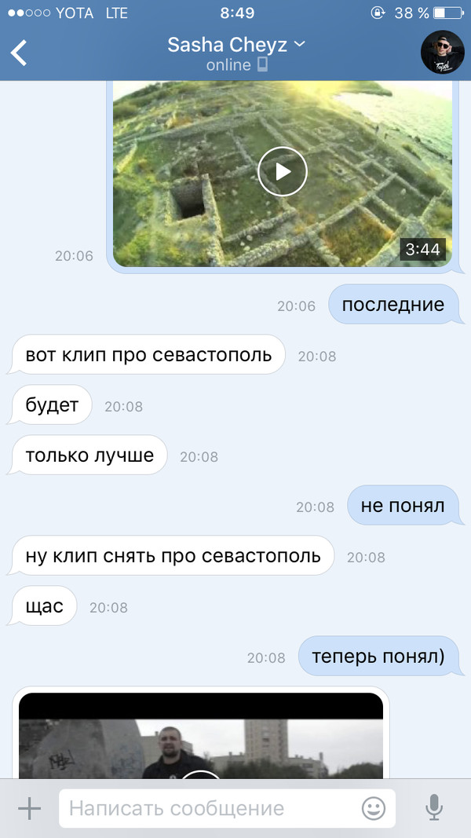Tap the battery indicator in the status bar

point(448,13)
